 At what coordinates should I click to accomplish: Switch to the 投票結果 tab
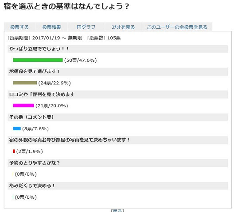[x=51, y=27]
